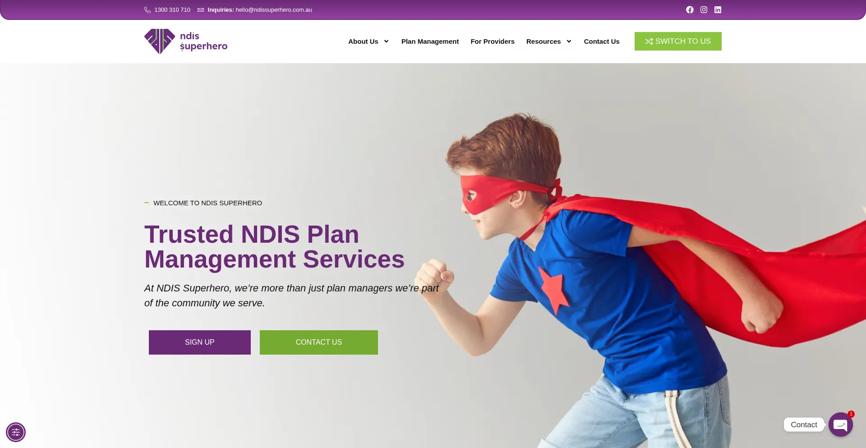This screenshot has width=866, height=448.
Task: Click the purple SIGN UP button
Action: click(200, 342)
